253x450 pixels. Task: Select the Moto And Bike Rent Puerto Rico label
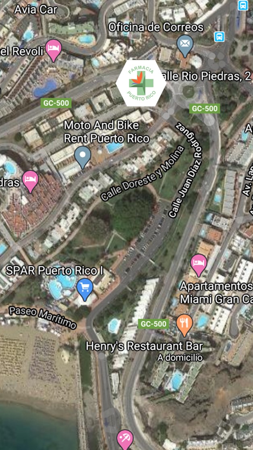(106, 132)
